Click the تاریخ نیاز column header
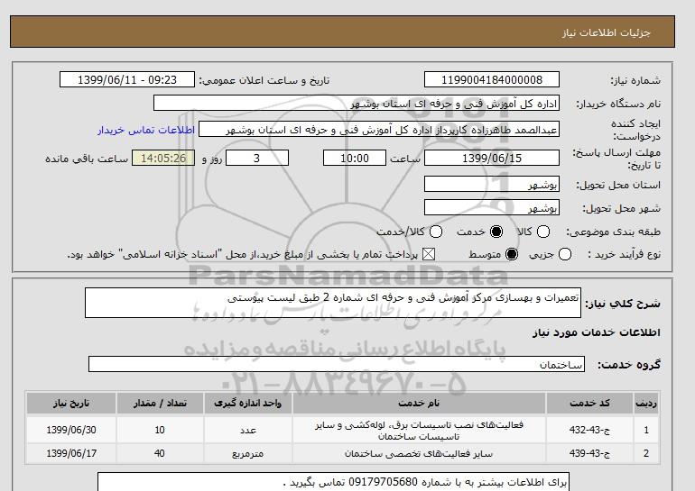 (71, 403)
